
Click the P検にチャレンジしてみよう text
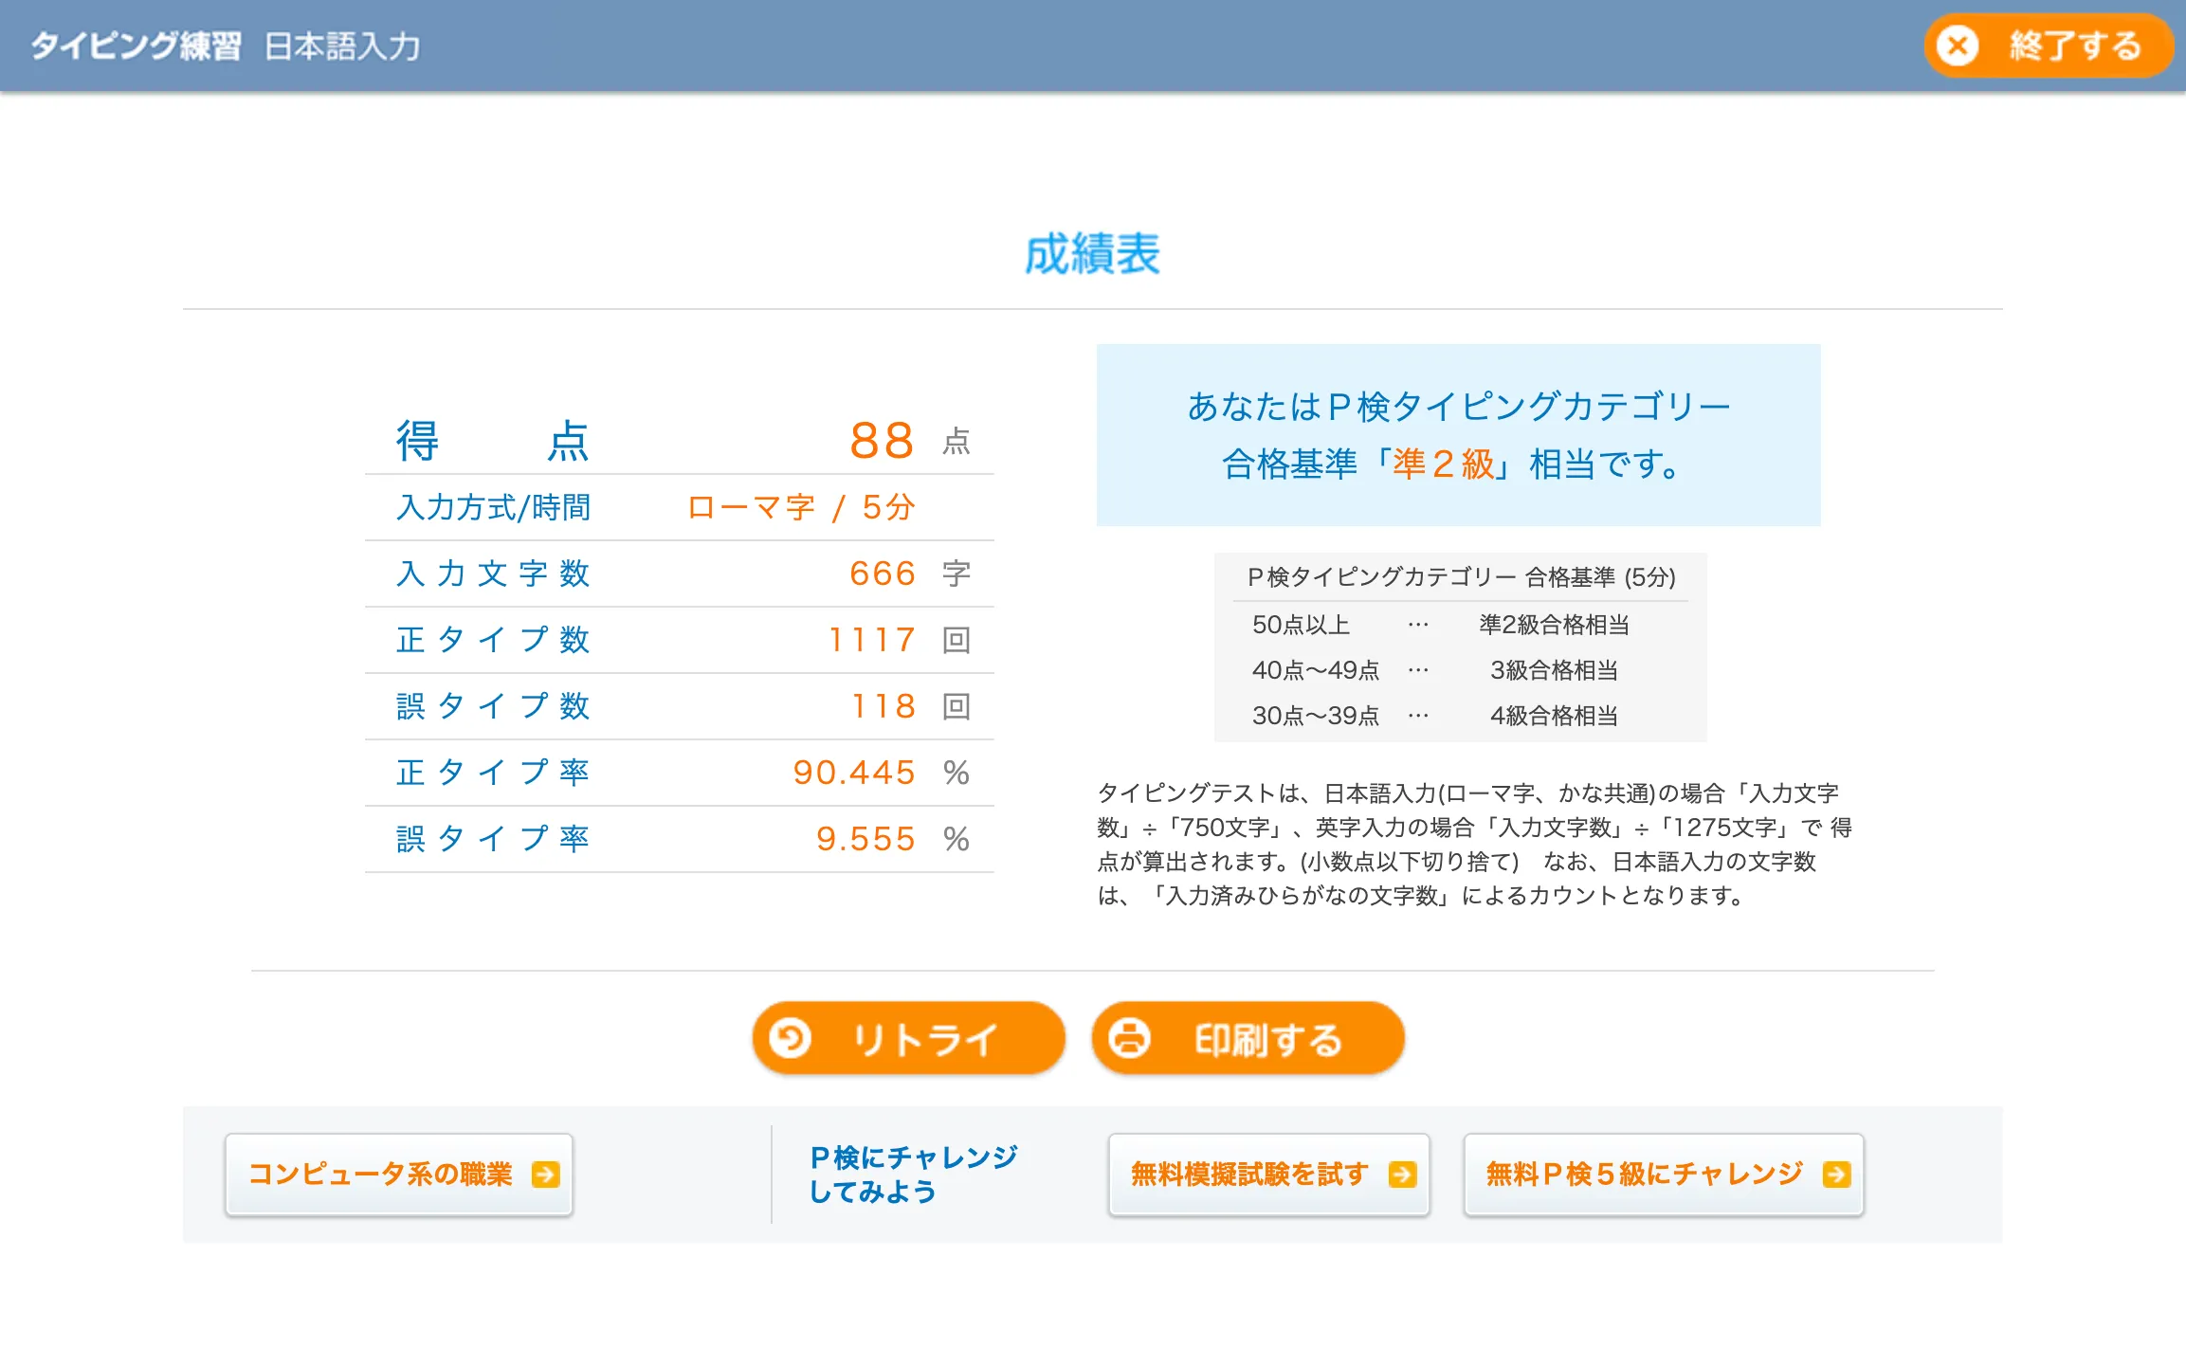[913, 1175]
